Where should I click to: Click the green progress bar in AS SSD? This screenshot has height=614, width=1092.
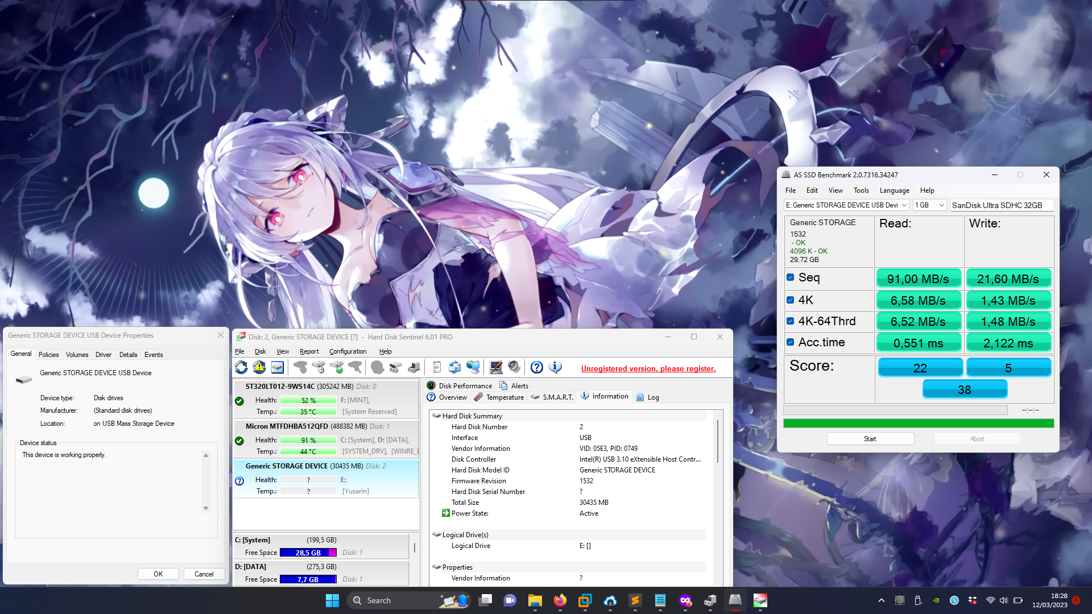(x=919, y=424)
